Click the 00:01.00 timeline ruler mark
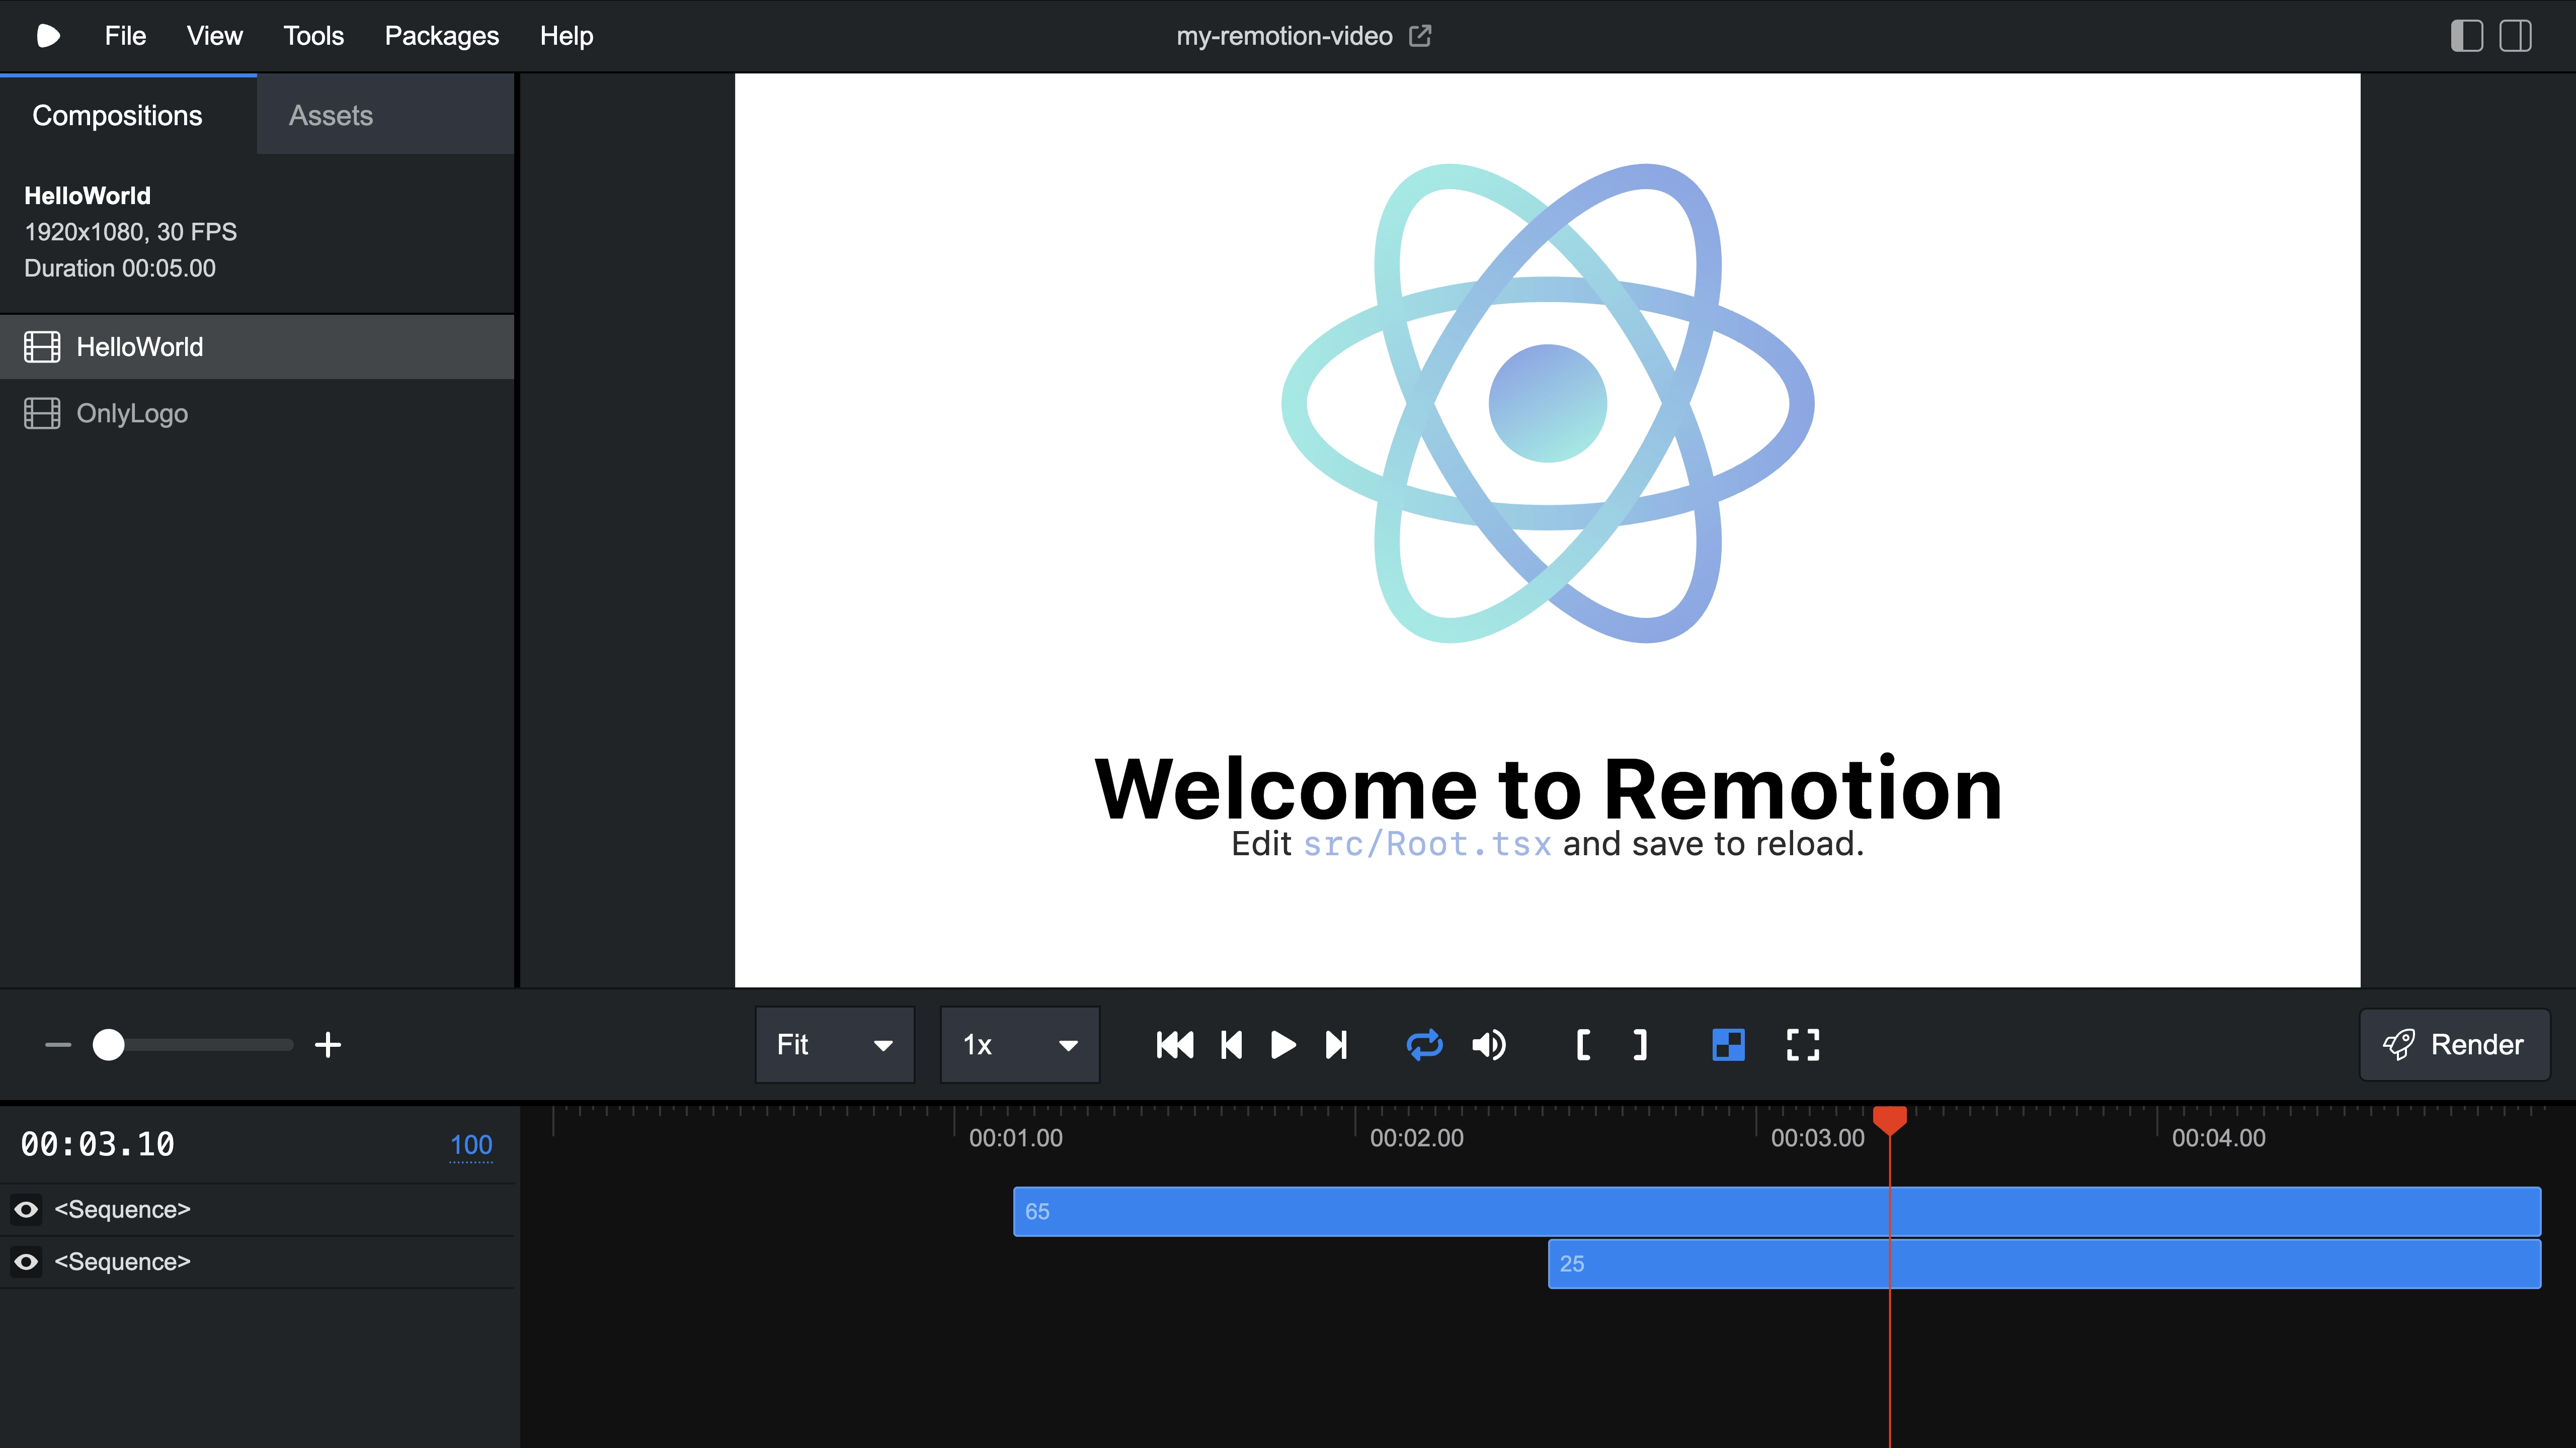 [1016, 1138]
